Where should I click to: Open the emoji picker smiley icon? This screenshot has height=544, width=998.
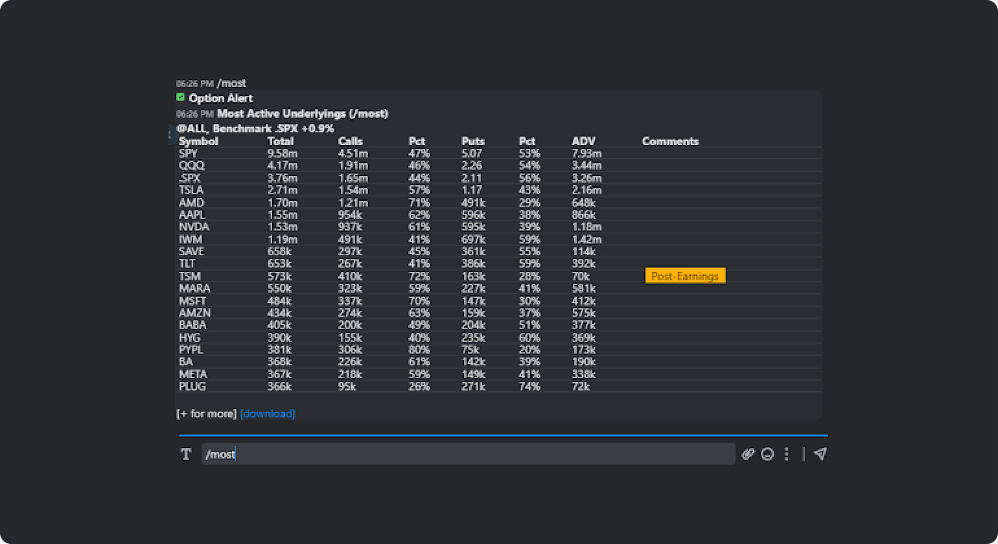pos(767,454)
